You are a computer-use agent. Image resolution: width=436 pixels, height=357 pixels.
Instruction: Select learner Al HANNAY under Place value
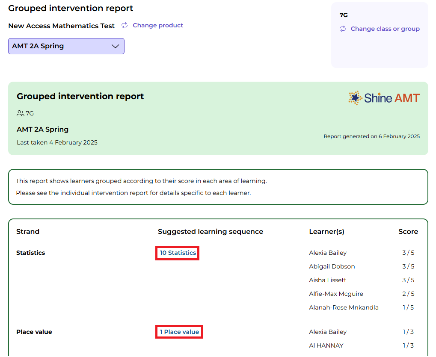point(326,346)
